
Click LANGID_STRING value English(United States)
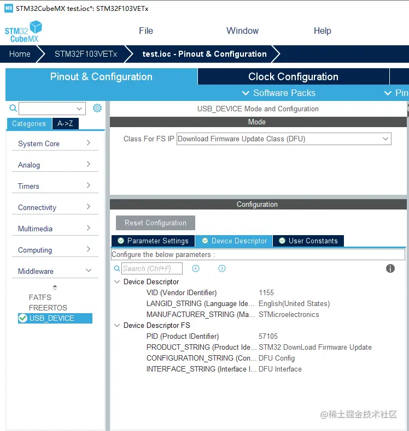tap(294, 304)
